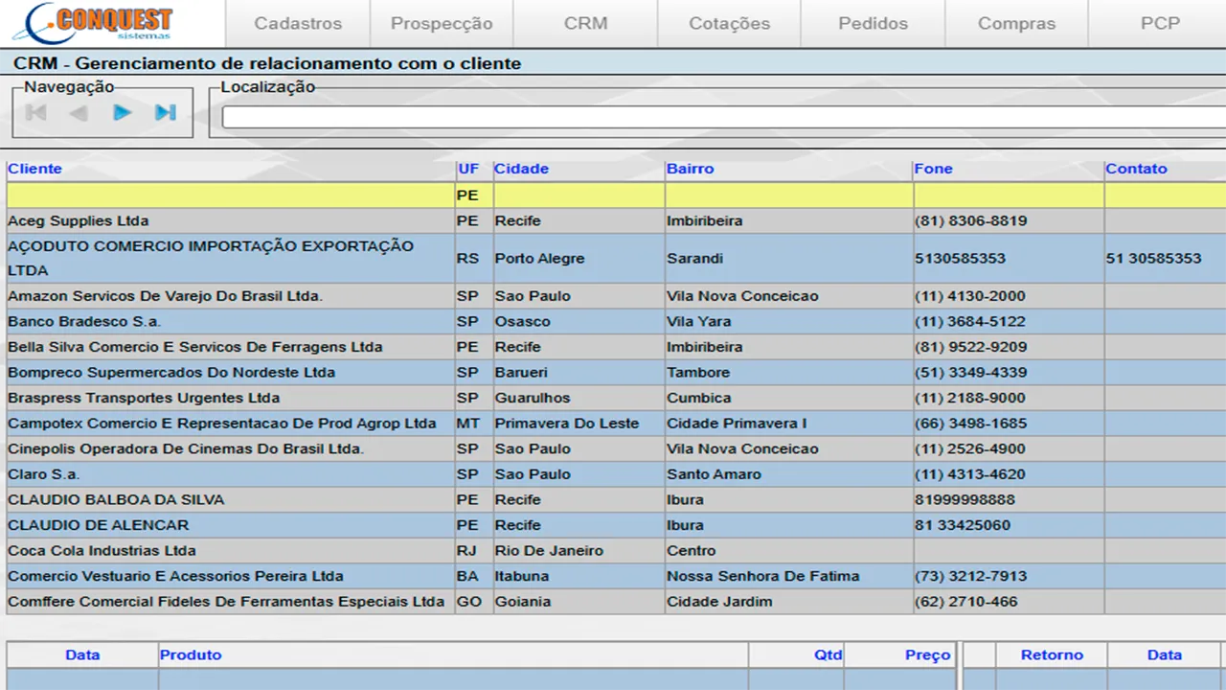Sort by Bairro column header
This screenshot has height=690, width=1226.
(x=691, y=169)
